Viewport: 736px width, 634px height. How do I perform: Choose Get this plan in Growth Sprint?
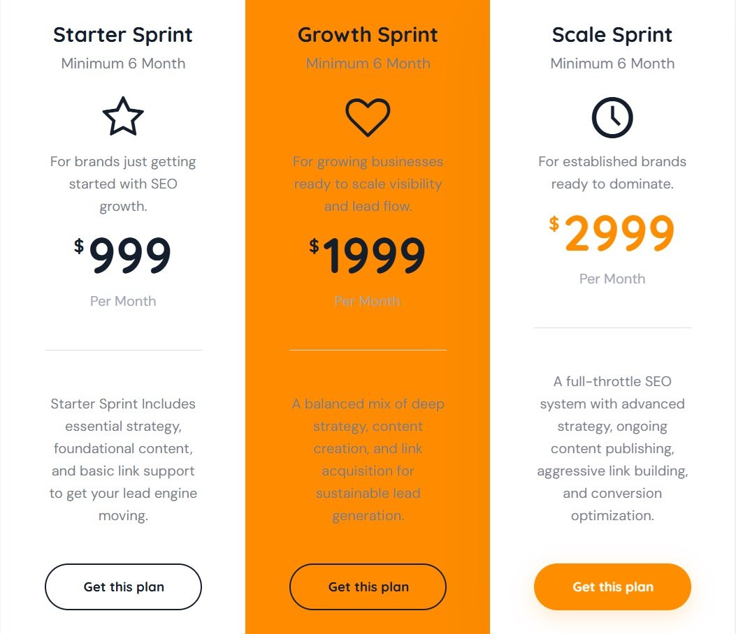click(x=368, y=587)
